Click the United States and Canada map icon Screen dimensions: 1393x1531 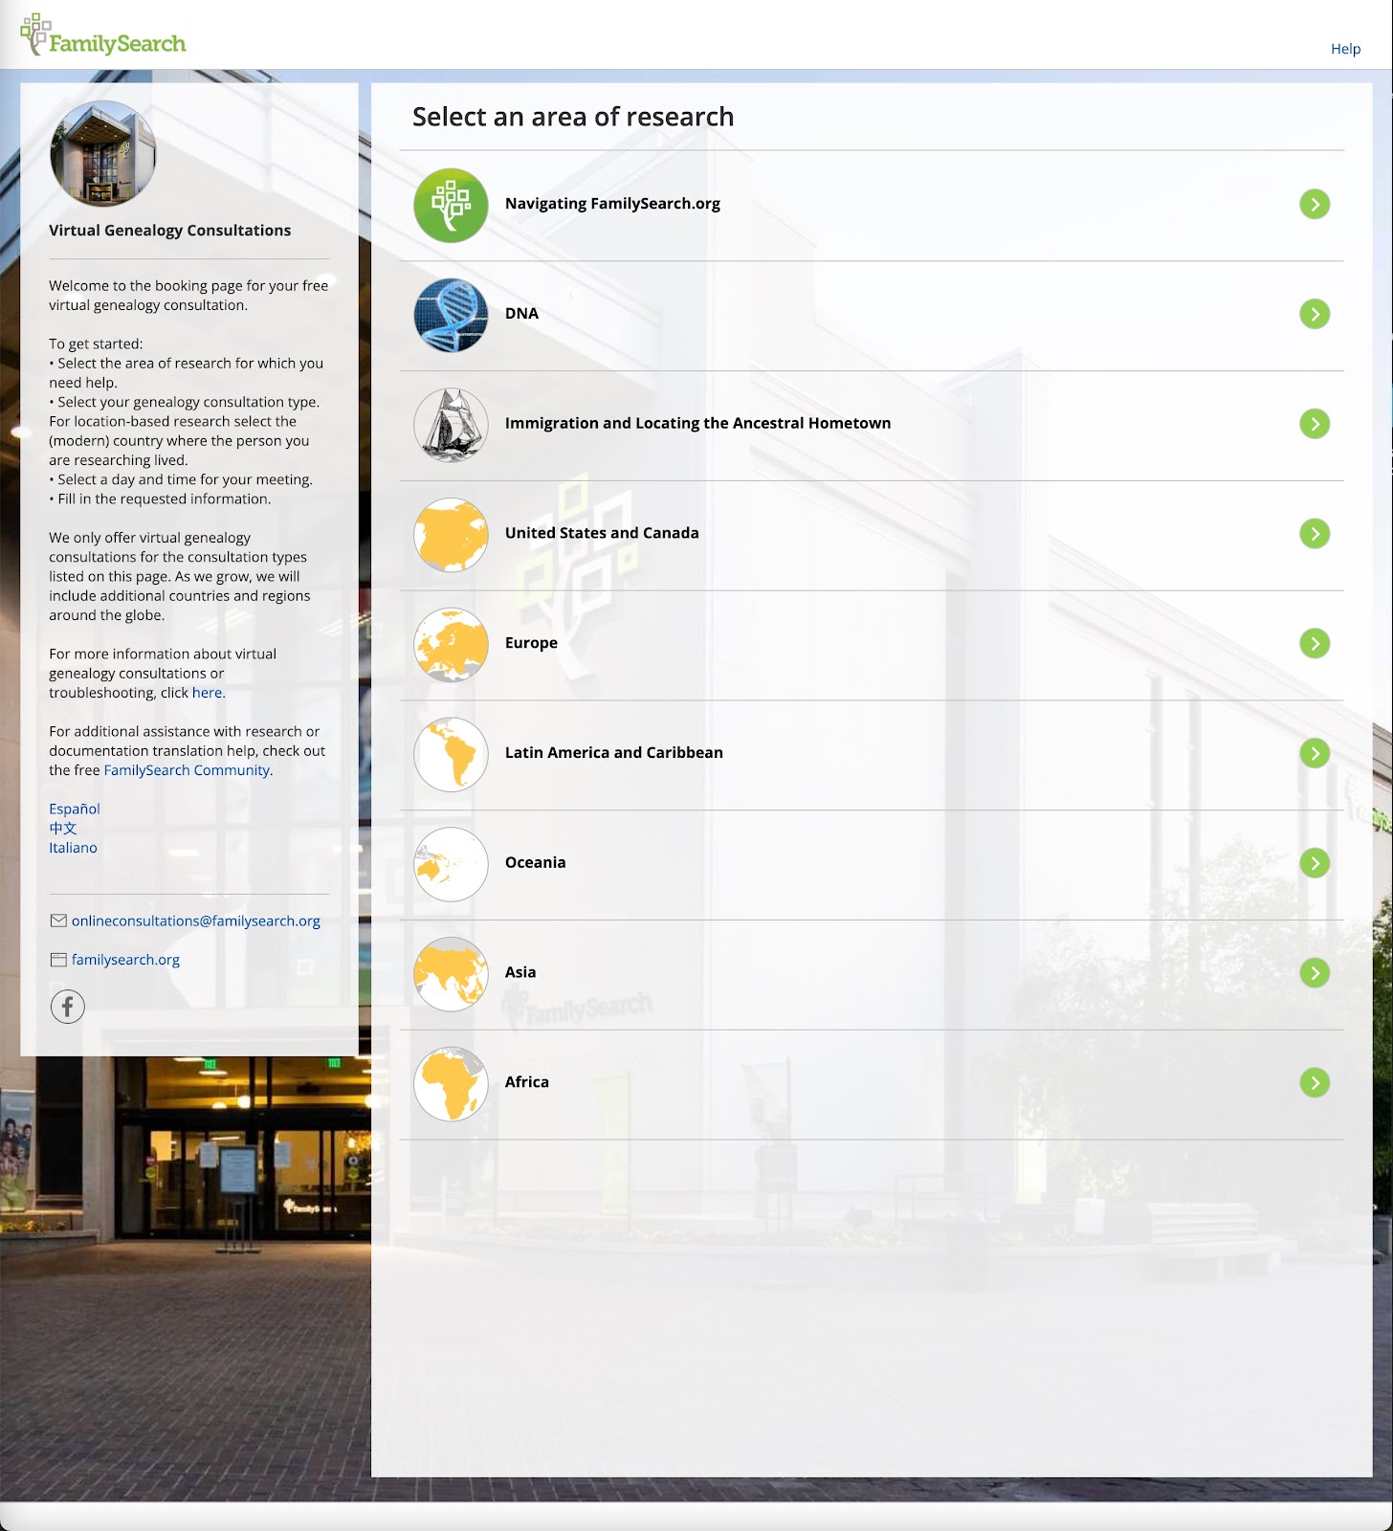pyautogui.click(x=451, y=534)
